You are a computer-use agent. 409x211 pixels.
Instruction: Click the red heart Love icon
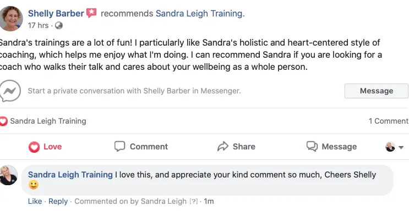[34, 147]
